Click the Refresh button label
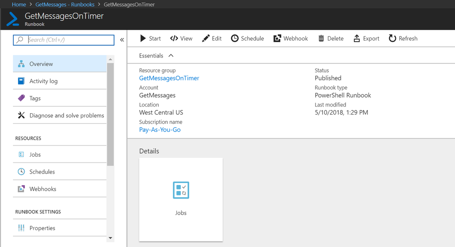The height and width of the screenshot is (247, 455). pos(408,38)
